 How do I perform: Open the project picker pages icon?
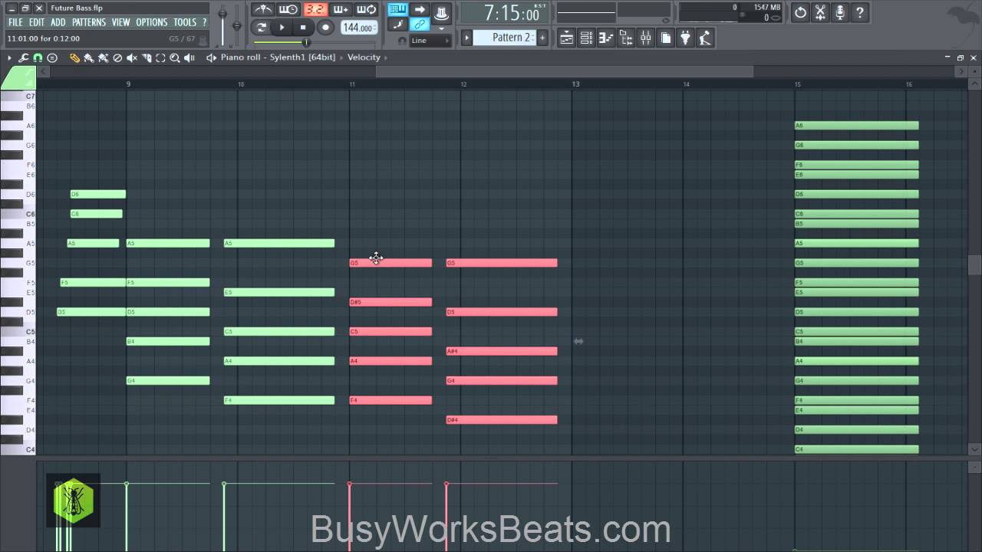[666, 38]
